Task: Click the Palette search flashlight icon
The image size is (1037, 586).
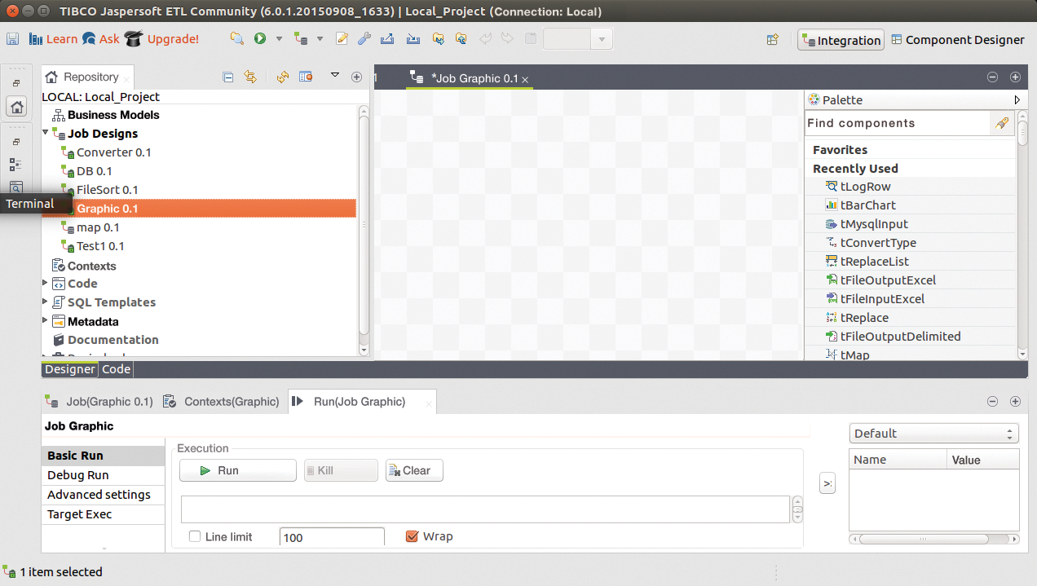Action: pyautogui.click(x=1002, y=123)
